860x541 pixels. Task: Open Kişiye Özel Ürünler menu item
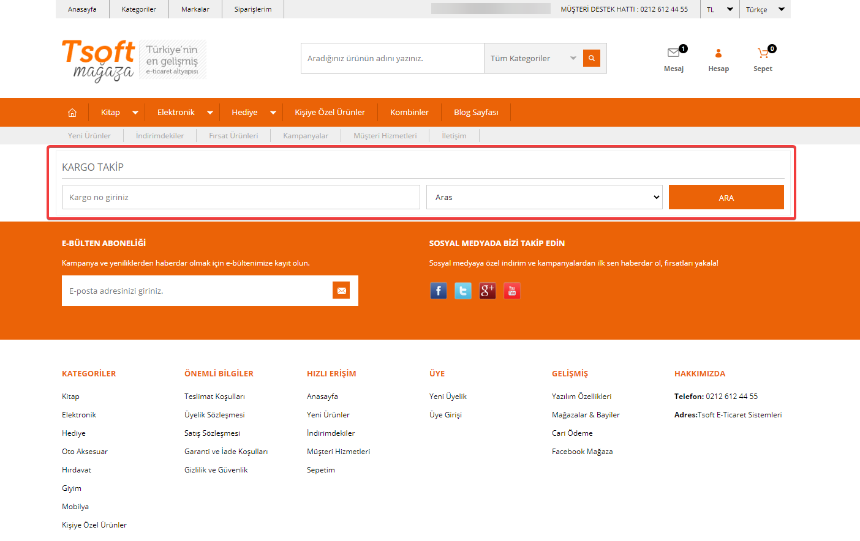pos(330,113)
